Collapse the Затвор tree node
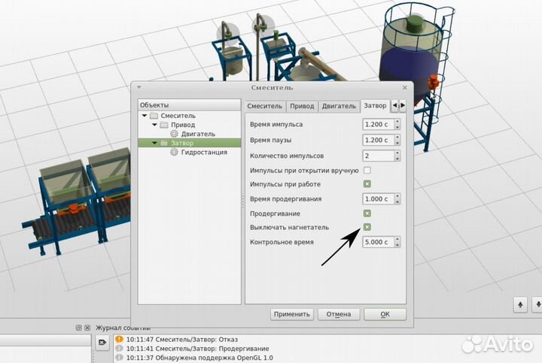Image resolution: width=542 pixels, height=363 pixels. pyautogui.click(x=154, y=143)
